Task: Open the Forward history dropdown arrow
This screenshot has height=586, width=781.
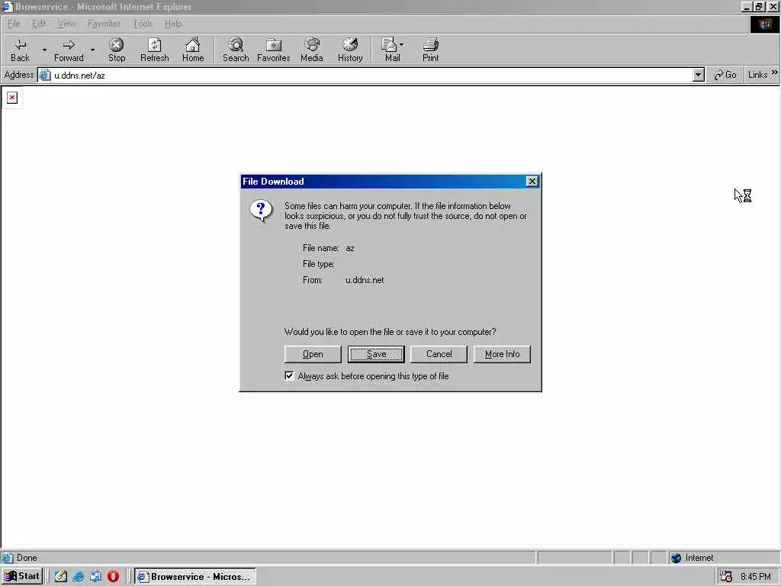Action: point(92,50)
